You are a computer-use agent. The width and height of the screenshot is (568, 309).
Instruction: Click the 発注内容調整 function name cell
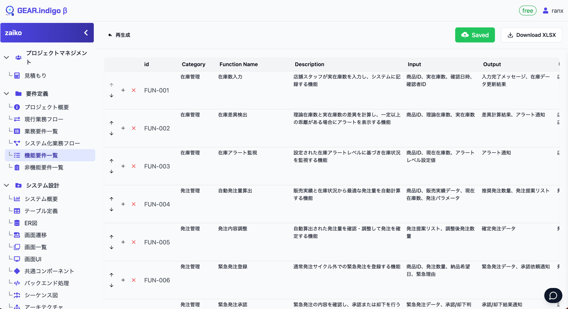point(233,229)
